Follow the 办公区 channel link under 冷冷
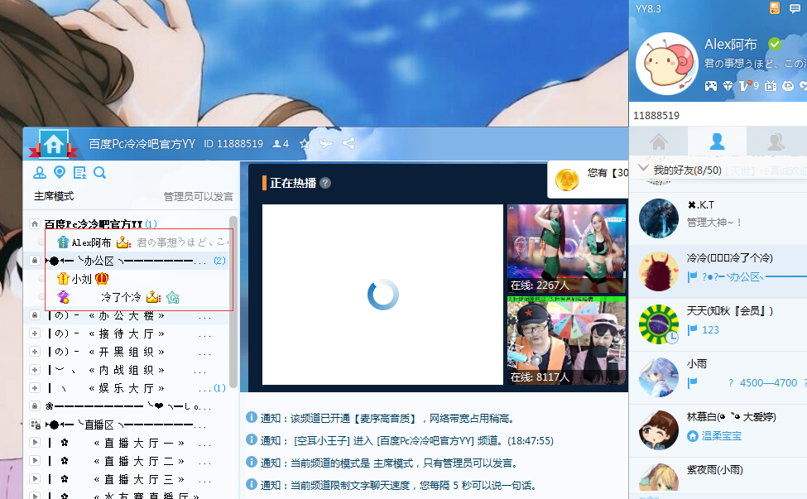 point(754,277)
